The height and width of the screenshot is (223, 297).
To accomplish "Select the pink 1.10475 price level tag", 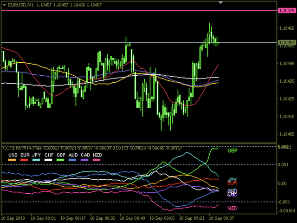I will click(x=287, y=10).
